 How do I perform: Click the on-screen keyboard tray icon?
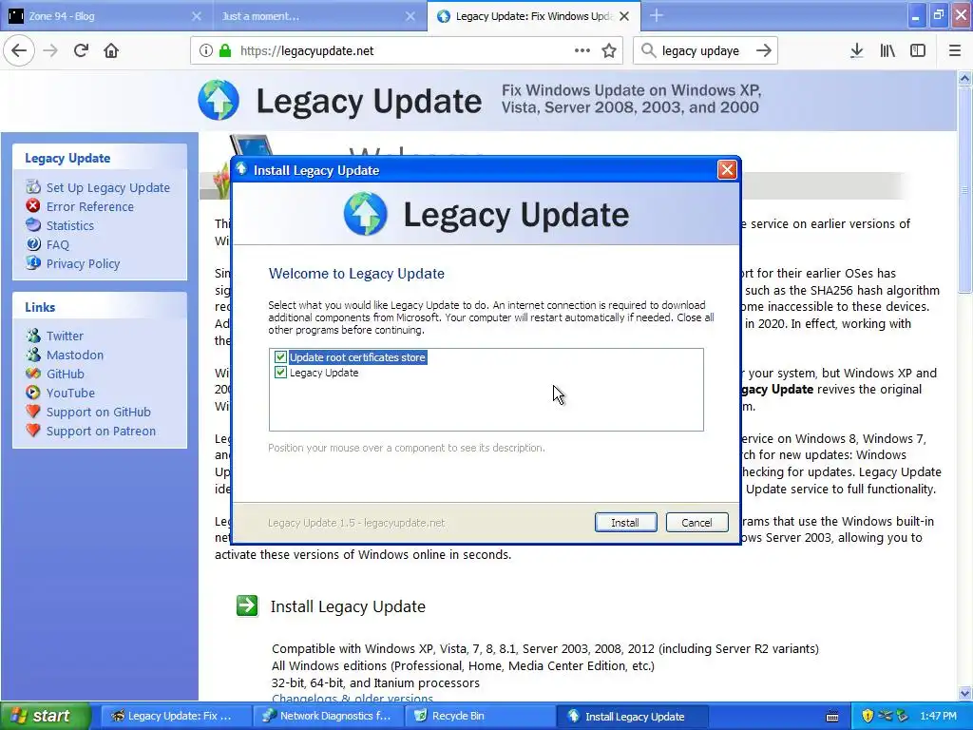[x=832, y=717]
